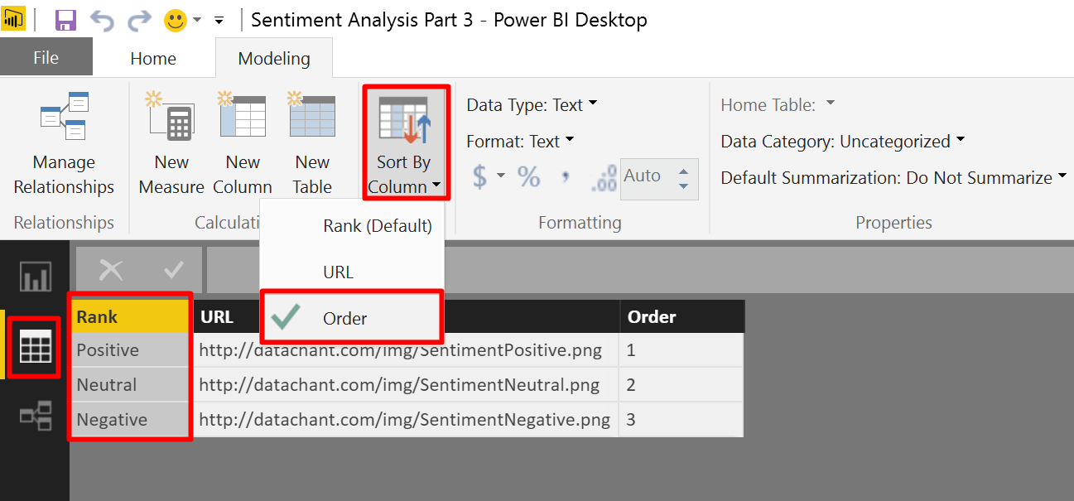Image resolution: width=1074 pixels, height=501 pixels.
Task: Click the Positive cell
Action: click(x=131, y=350)
